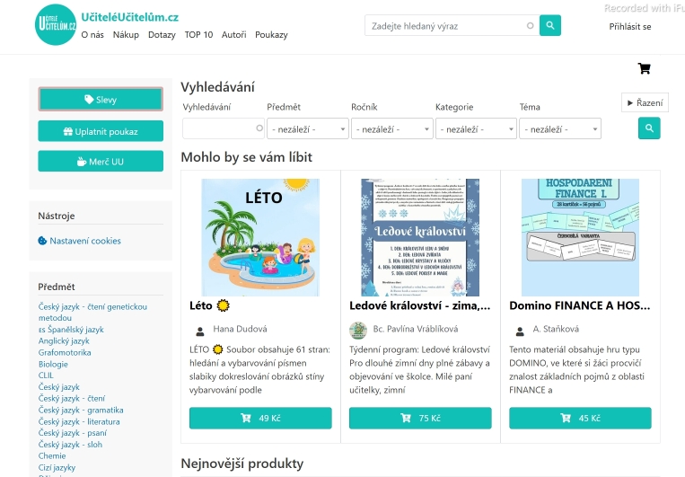Click the Ledové království product thumbnail
685x477 pixels.
pos(420,237)
